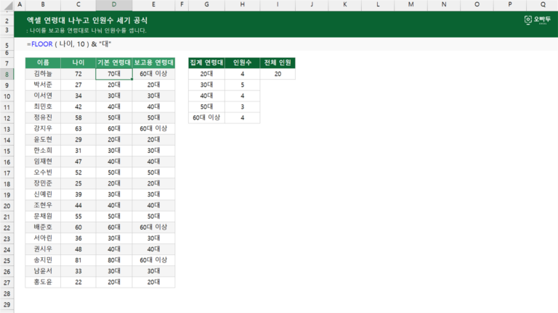Select column Q header
Image resolution: width=558 pixels, height=313 pixels.
543,4
